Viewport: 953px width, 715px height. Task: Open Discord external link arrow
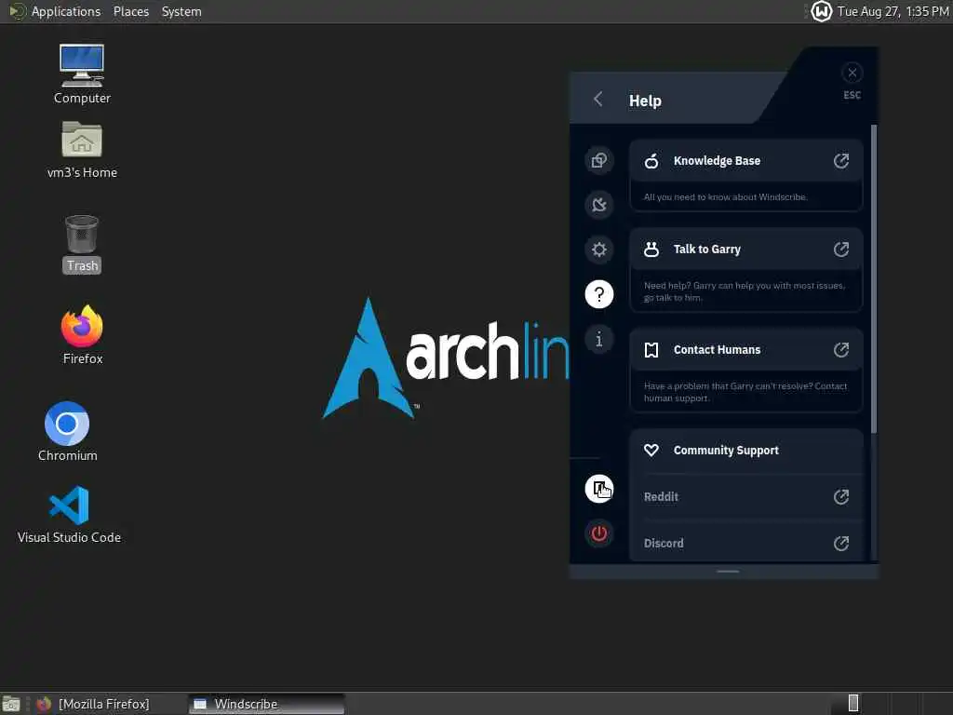tap(841, 543)
